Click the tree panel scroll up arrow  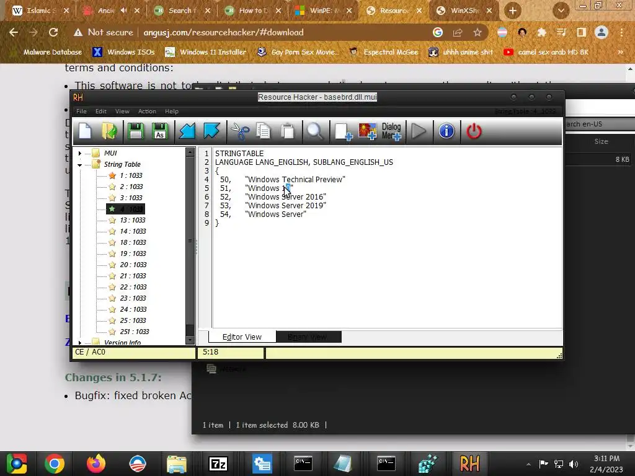click(190, 152)
